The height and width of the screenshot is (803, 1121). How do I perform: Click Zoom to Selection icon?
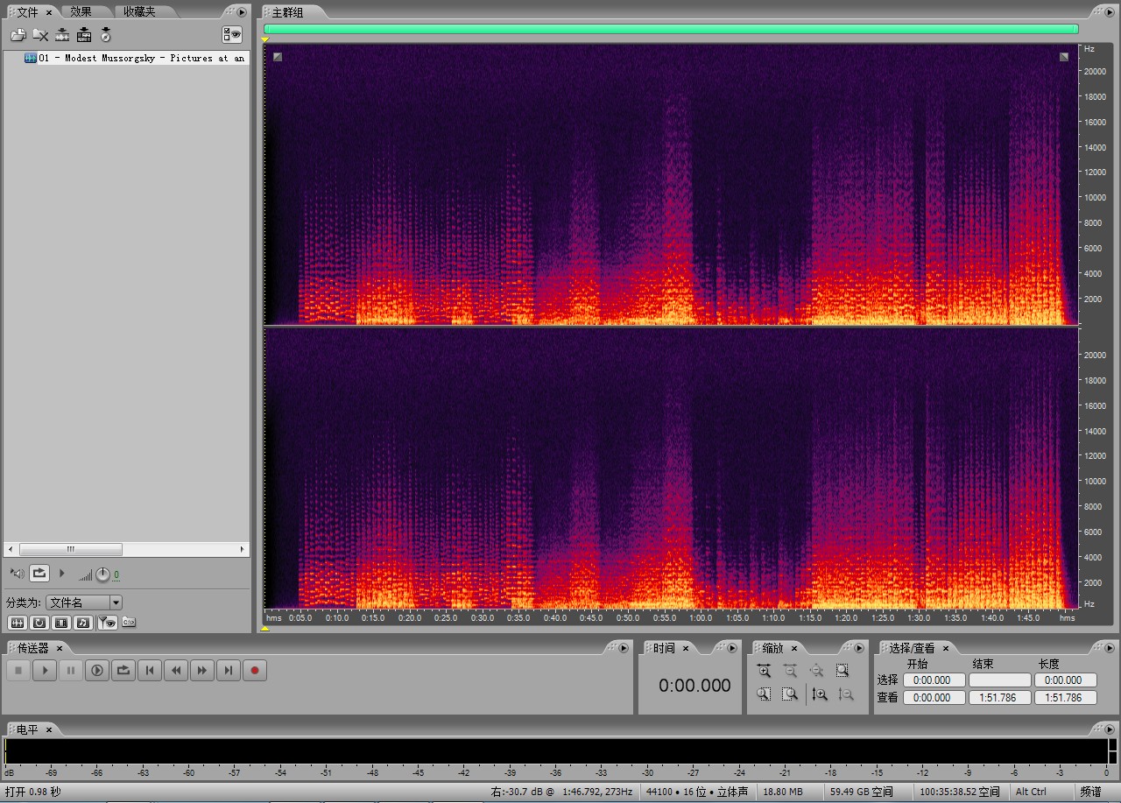pos(843,671)
